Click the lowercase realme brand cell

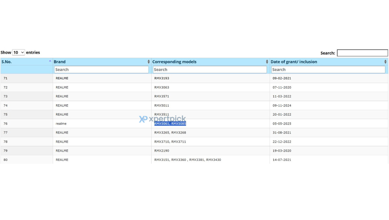(x=61, y=124)
